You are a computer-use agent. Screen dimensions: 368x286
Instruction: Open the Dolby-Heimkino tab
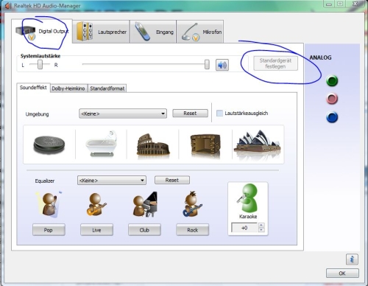pyautogui.click(x=68, y=88)
